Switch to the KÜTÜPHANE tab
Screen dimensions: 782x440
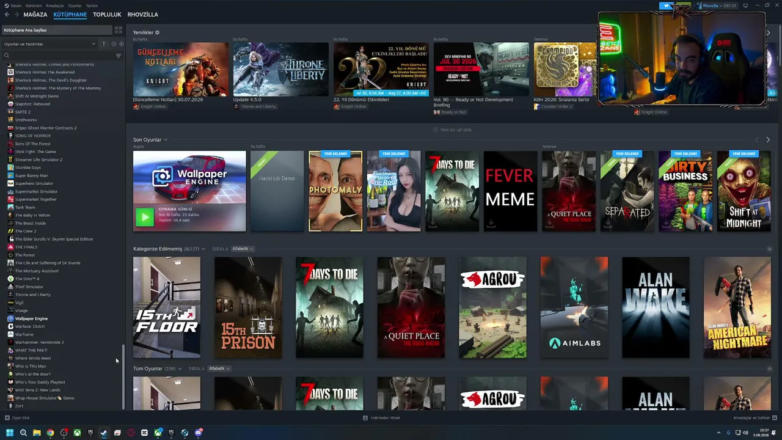point(70,15)
